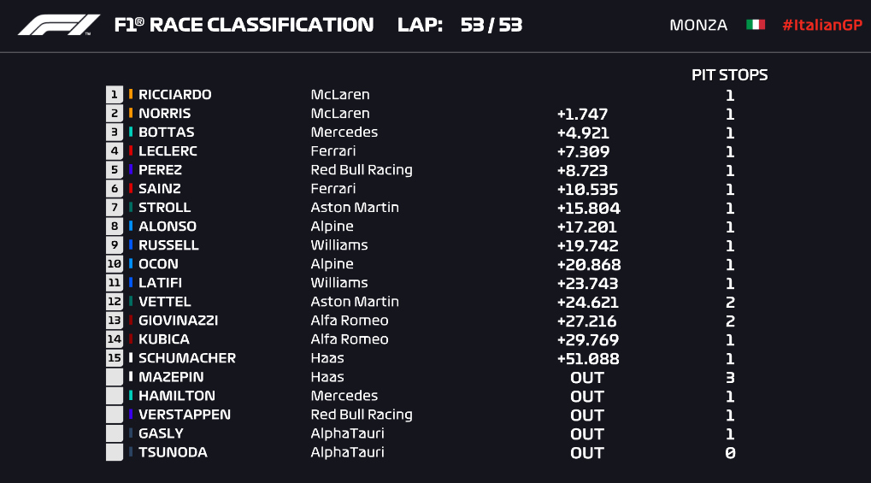Click the empty position box beside MAZEPIN
The height and width of the screenshot is (483, 871).
tap(114, 377)
